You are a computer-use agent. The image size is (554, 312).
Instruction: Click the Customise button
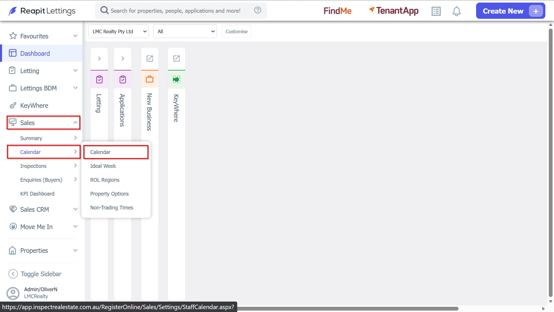[x=237, y=31]
